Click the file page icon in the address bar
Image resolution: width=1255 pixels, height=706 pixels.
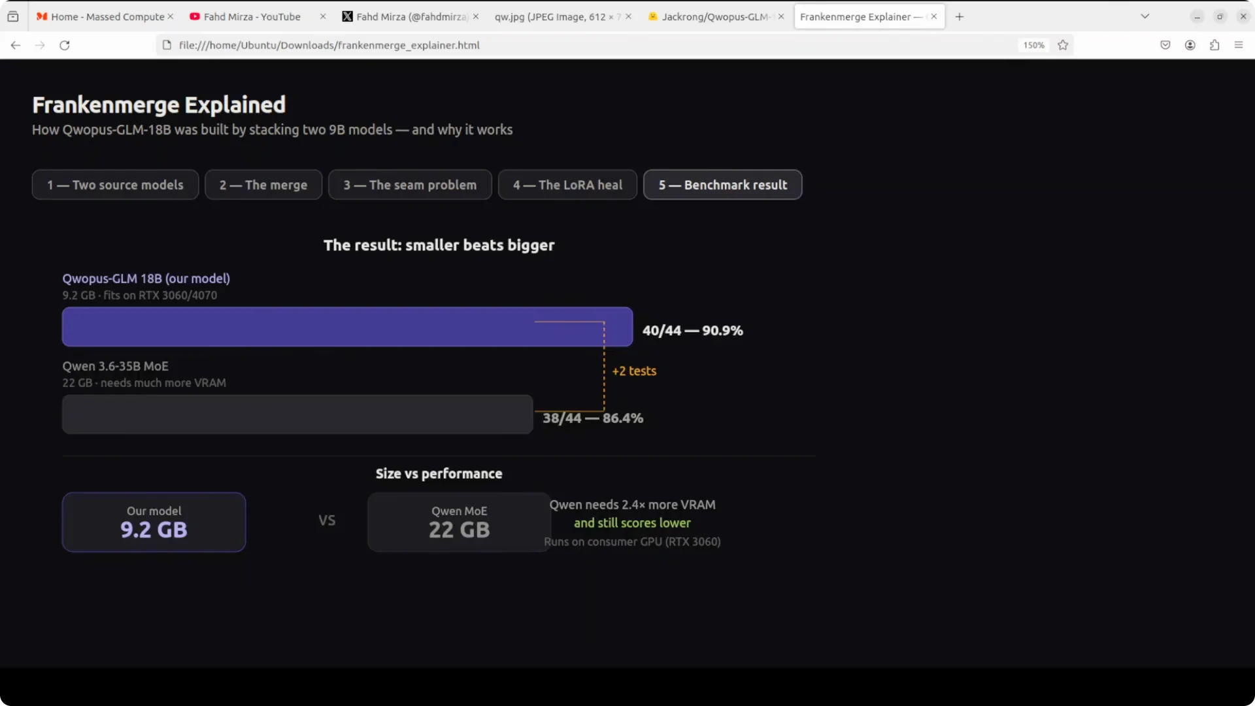point(167,45)
